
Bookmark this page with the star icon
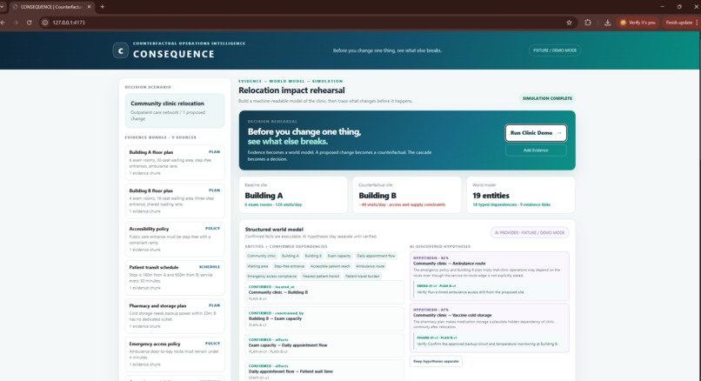click(x=569, y=23)
